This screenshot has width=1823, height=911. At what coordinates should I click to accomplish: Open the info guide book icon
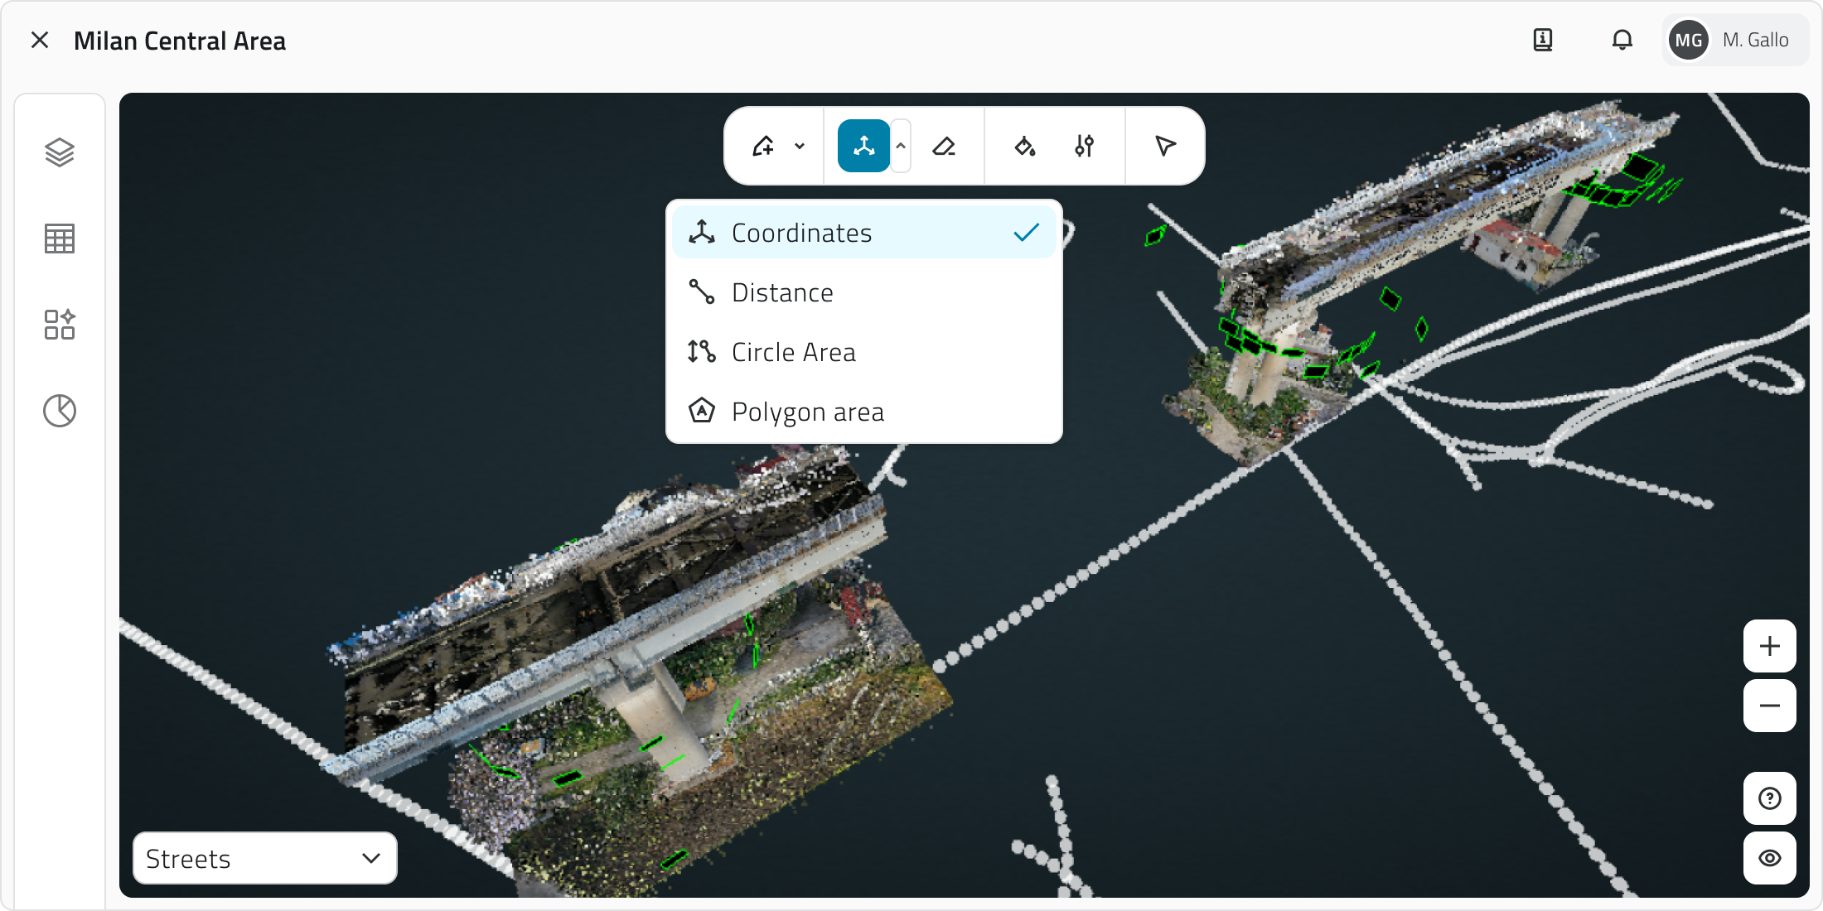point(1542,40)
